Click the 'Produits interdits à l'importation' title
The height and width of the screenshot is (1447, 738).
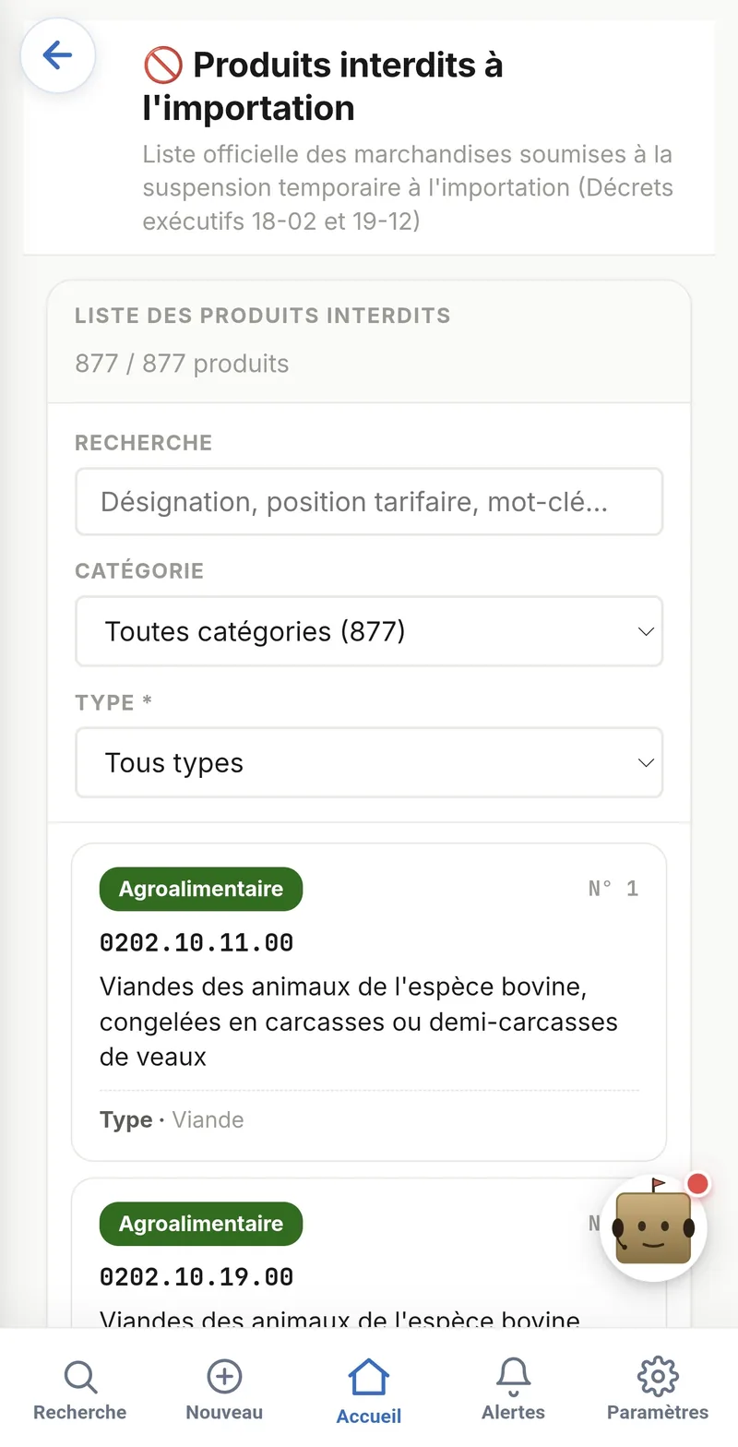[323, 87]
